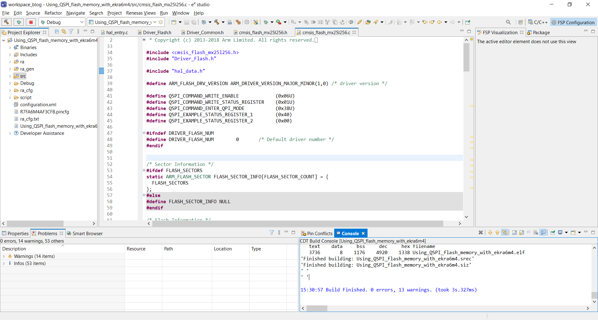The width and height of the screenshot is (598, 320).
Task: Click the Run with red toolbox icon
Action: point(279,22)
